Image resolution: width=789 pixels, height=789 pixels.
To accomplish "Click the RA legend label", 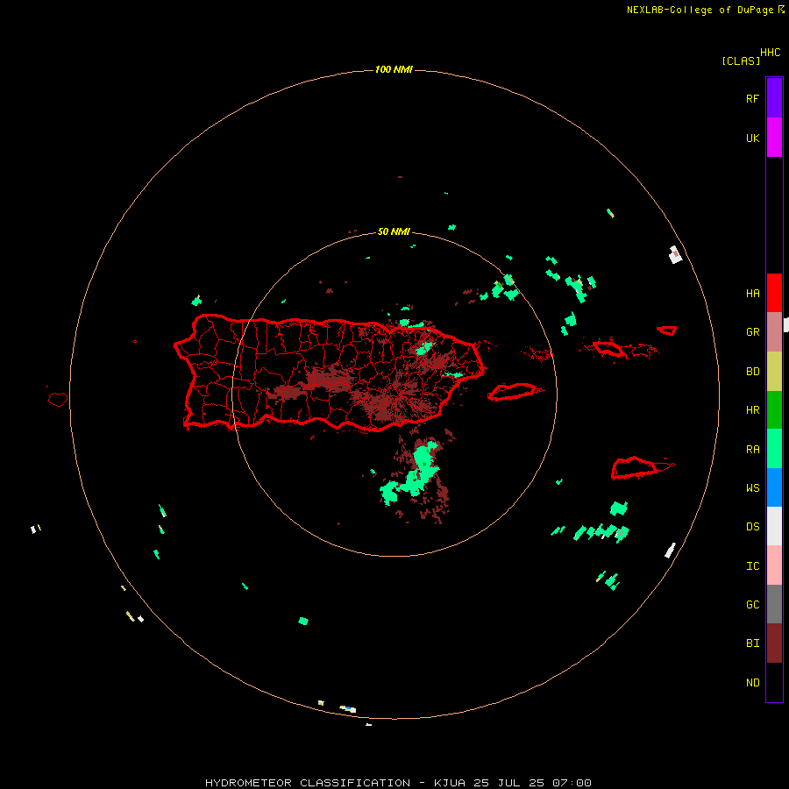I will click(x=752, y=450).
